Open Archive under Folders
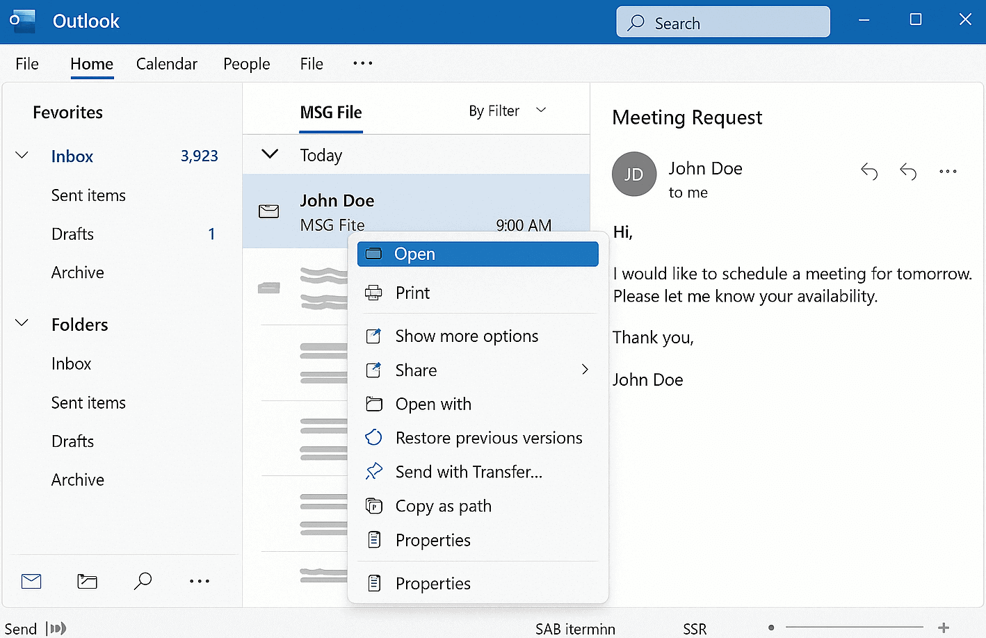The height and width of the screenshot is (638, 986). tap(78, 480)
